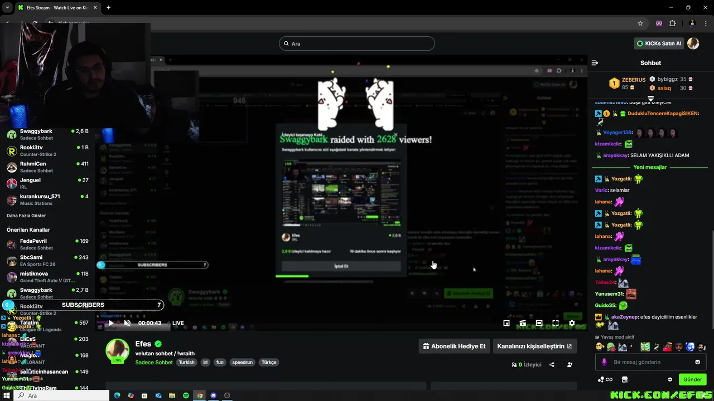Image resolution: width=714 pixels, height=401 pixels.
Task: Click İptal Et in raid dialog
Action: point(341,266)
